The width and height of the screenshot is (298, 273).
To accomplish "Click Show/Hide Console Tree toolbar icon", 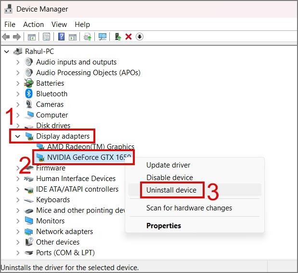I will click(32, 37).
